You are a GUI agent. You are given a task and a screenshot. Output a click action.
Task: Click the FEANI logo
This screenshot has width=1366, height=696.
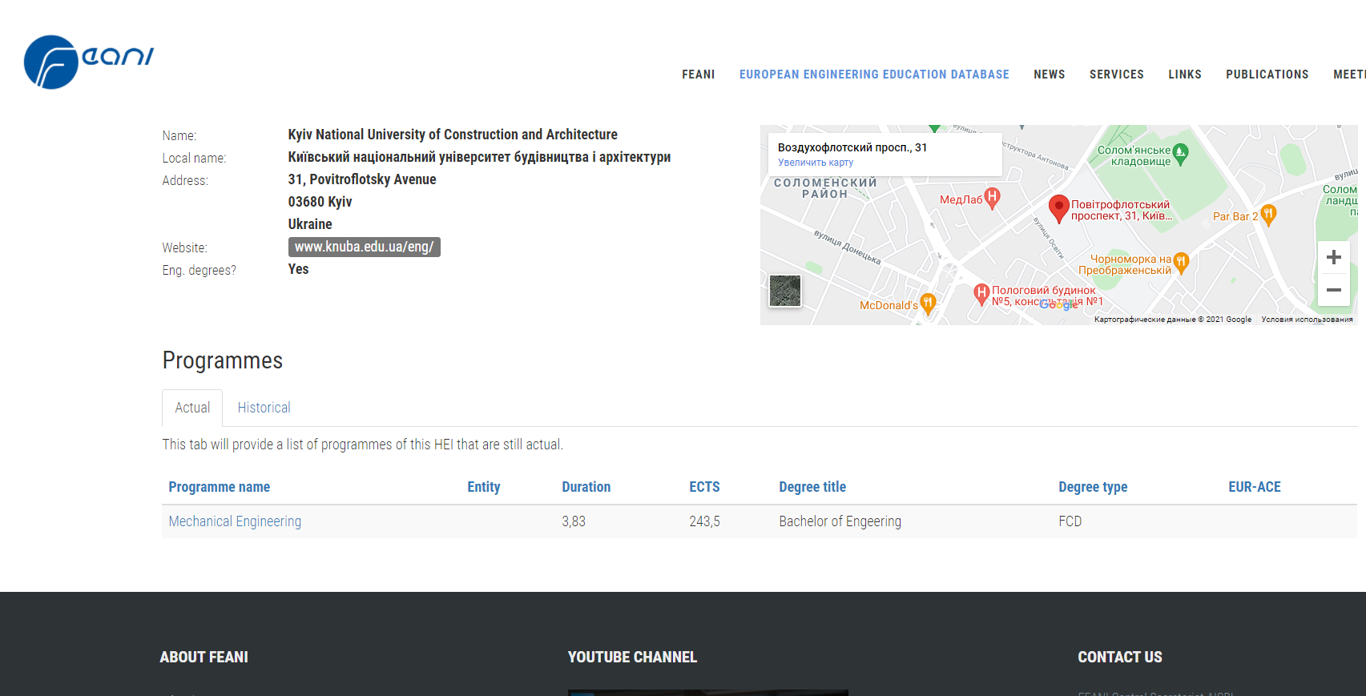89,62
